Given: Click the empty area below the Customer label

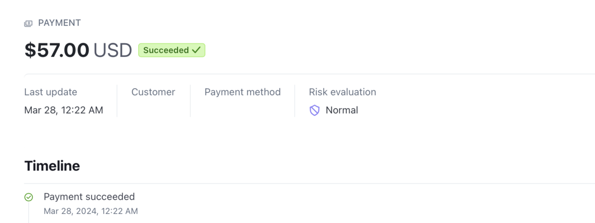Looking at the screenshot, I should coord(153,110).
